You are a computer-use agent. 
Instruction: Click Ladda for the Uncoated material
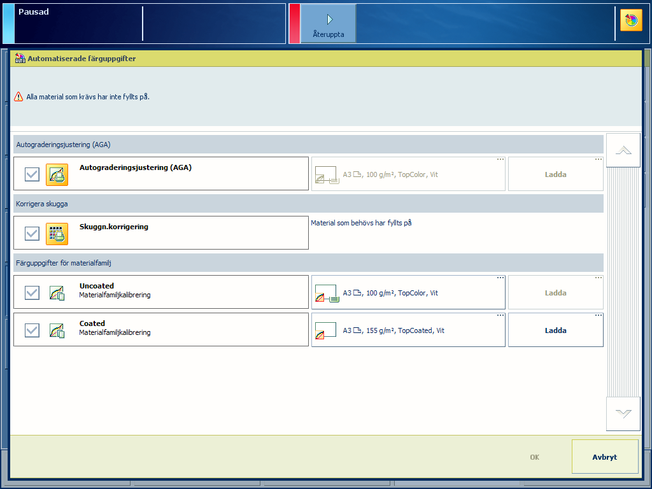pos(555,293)
